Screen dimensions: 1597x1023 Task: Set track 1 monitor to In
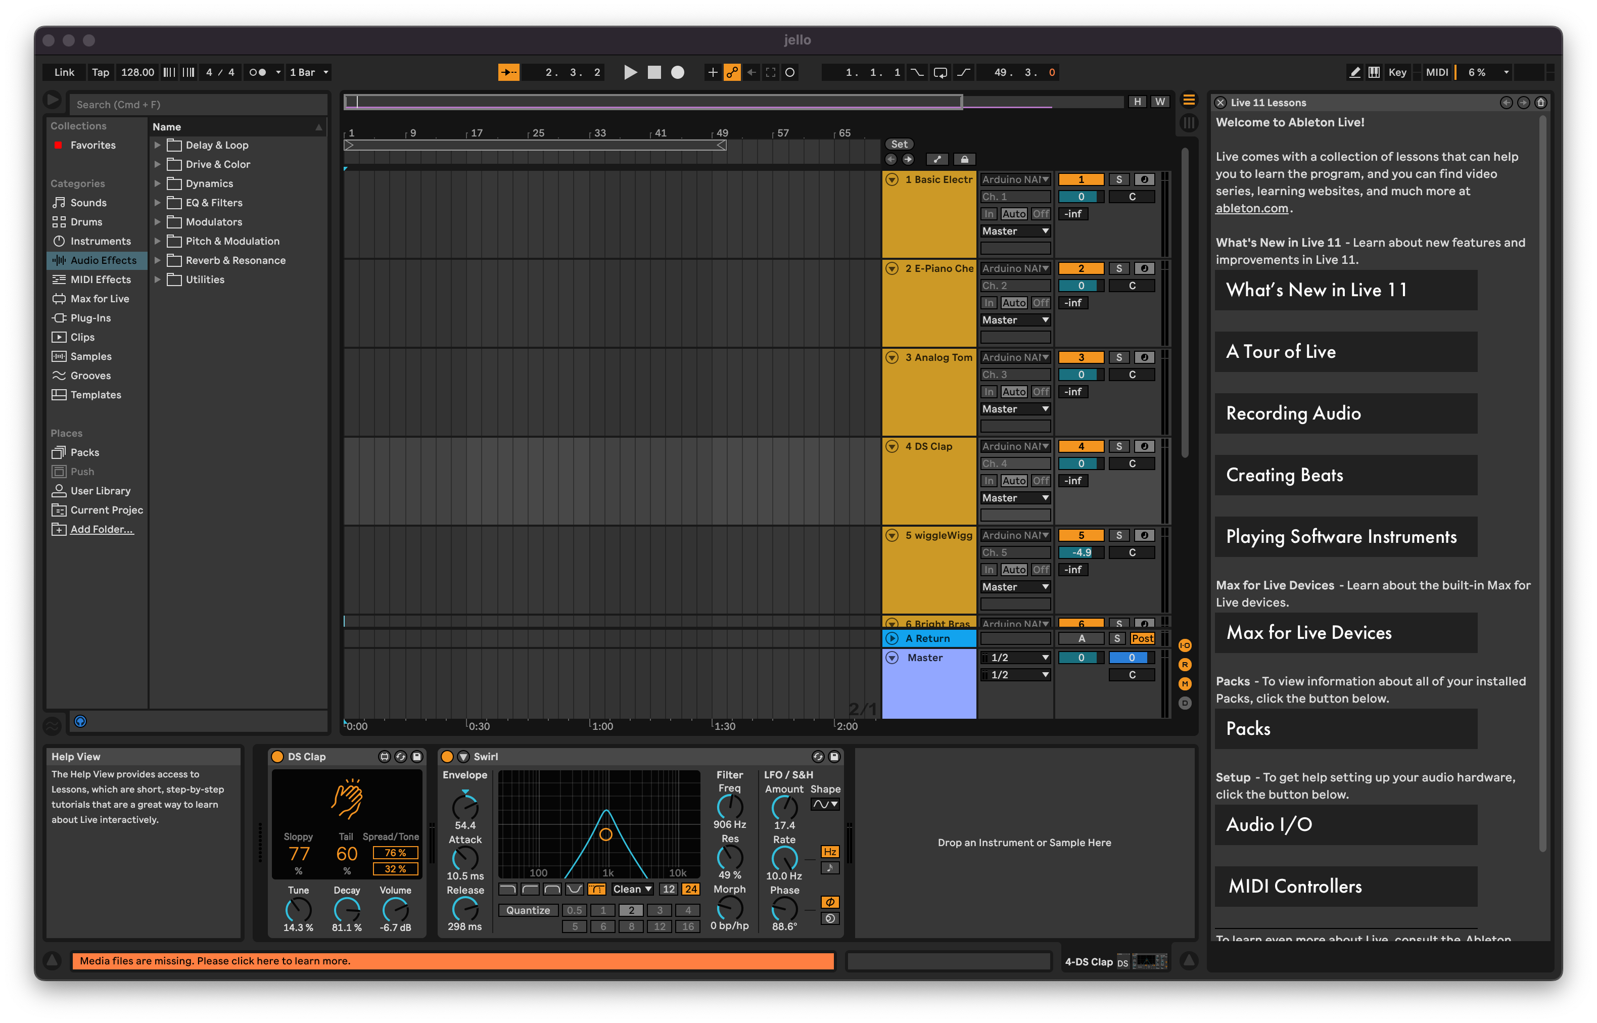pyautogui.click(x=989, y=214)
